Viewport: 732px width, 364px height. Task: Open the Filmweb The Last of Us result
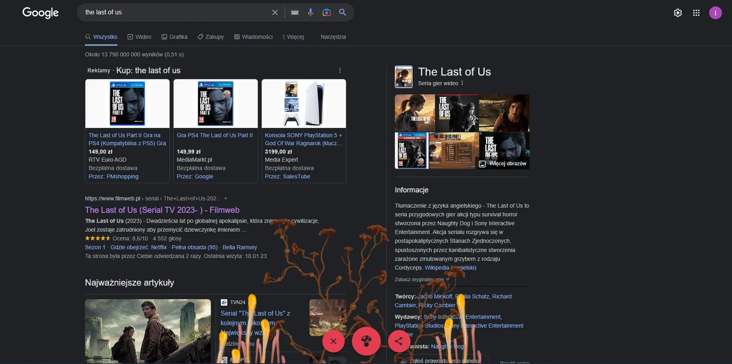click(162, 210)
